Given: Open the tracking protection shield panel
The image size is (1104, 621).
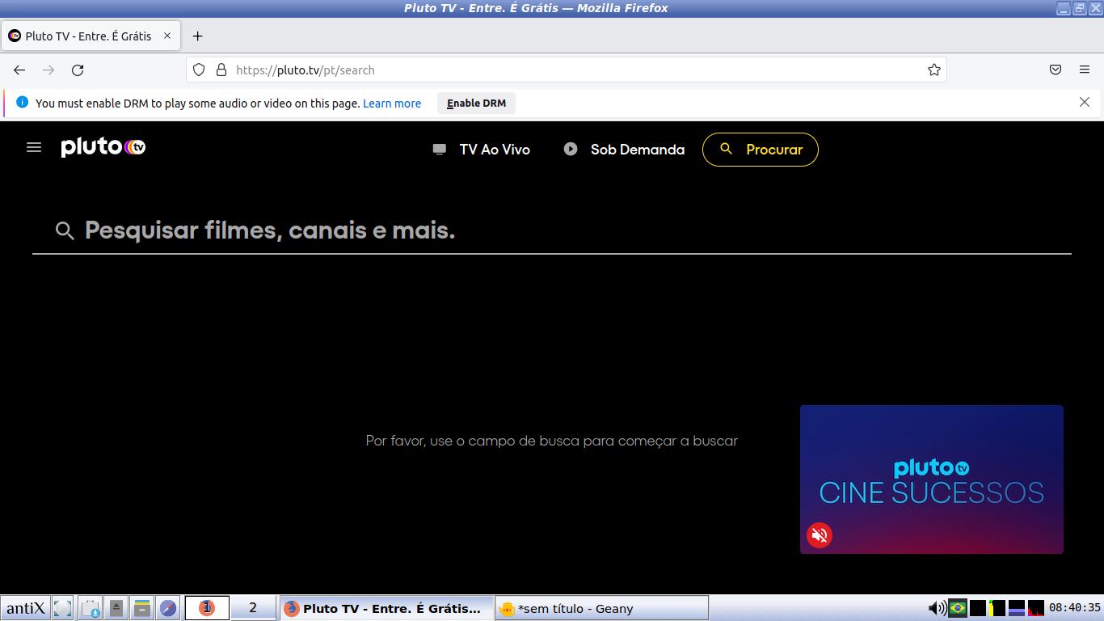Looking at the screenshot, I should point(199,70).
